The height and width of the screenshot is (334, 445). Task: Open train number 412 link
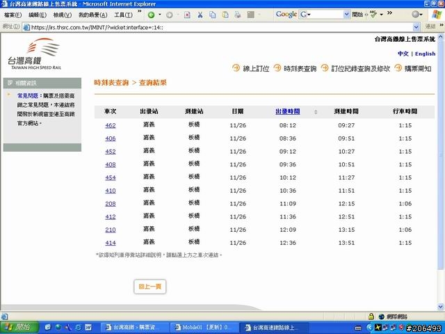tap(111, 216)
